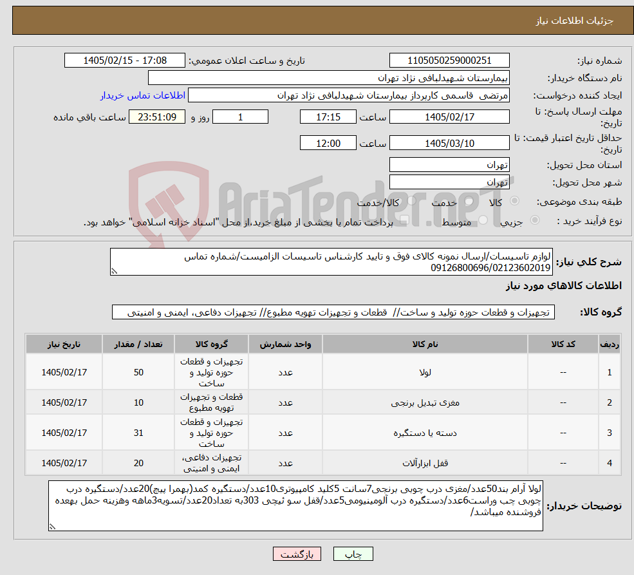Click the resize handle of description textarea
Image resolution: width=634 pixels, height=575 pixels.
(114, 271)
